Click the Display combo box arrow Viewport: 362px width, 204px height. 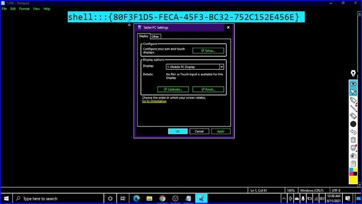tap(221, 67)
